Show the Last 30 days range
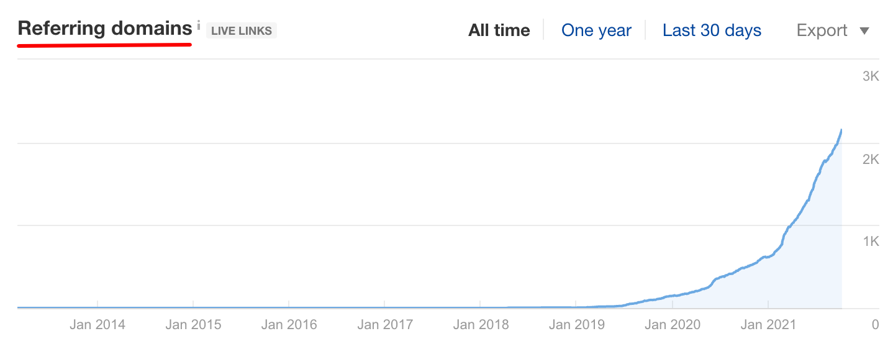893x349 pixels. [x=712, y=30]
